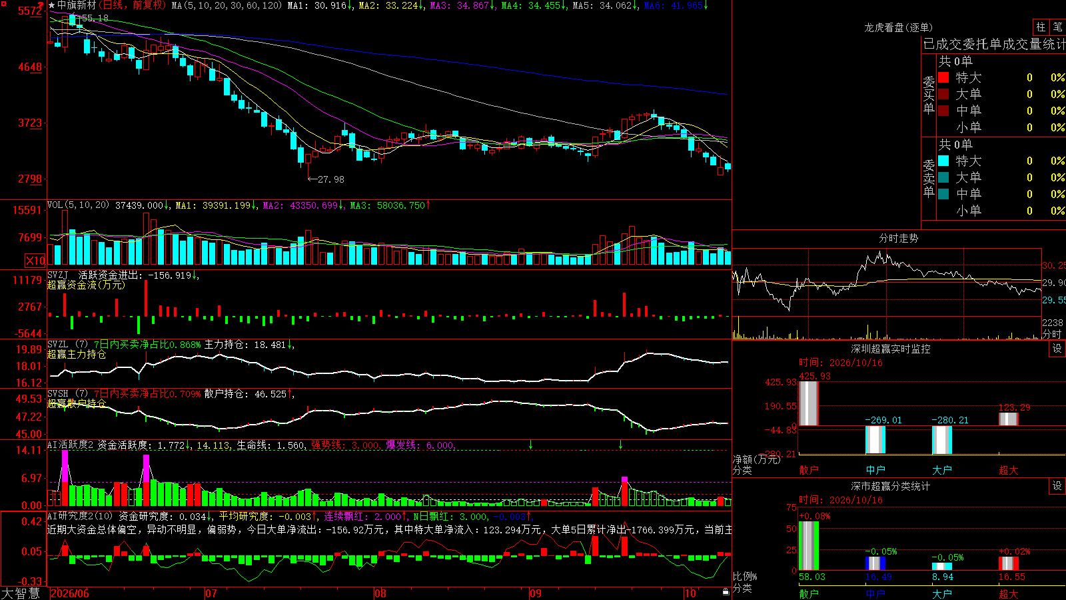Click the second green down arrow in AI活跃度 panel
Viewport: 1066px width, 600px height.
pyautogui.click(x=620, y=445)
